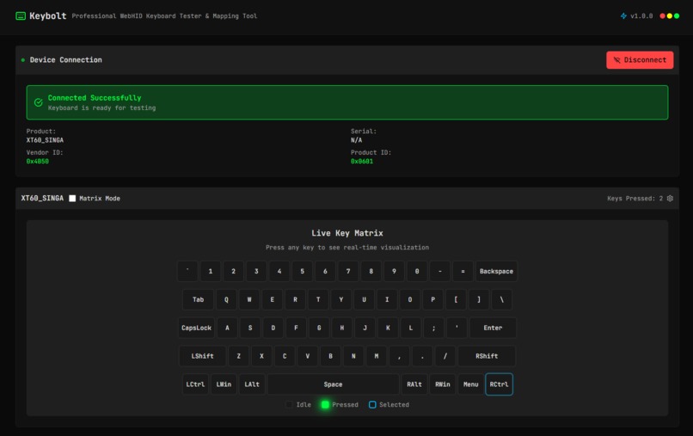Screen dimensions: 693x436
Task: Click the CapsLock key
Action: tap(196, 328)
